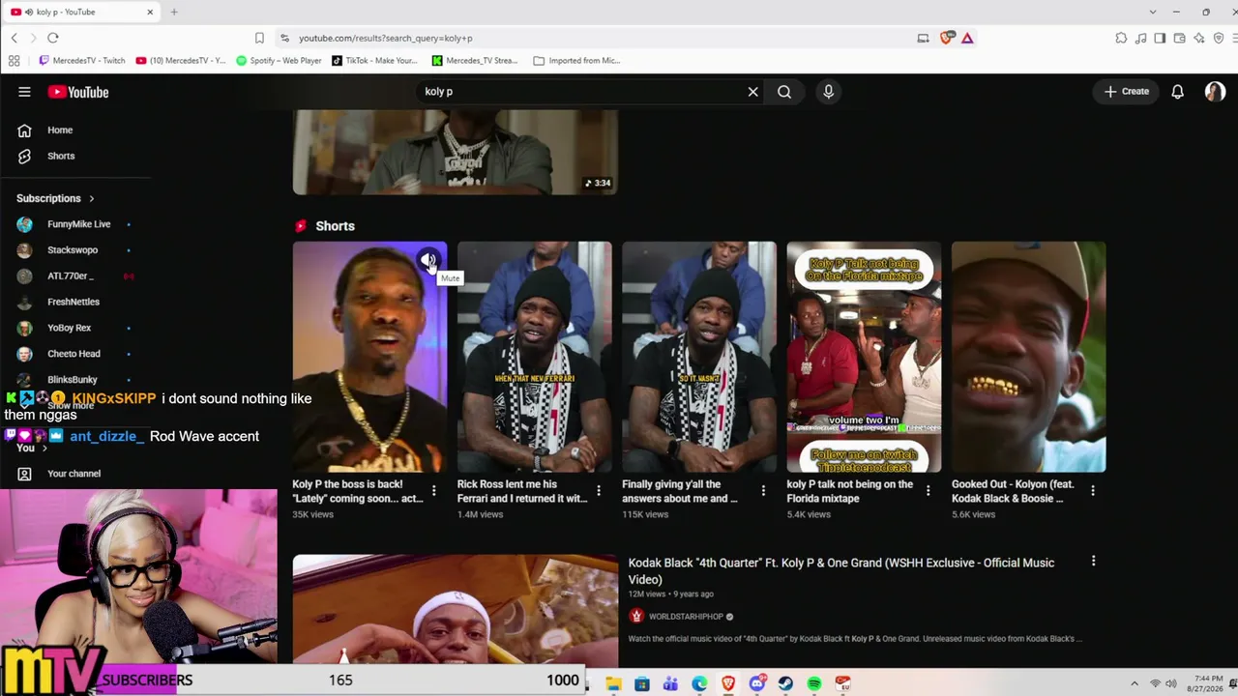Open the tab search chevron in title bar
The image size is (1238, 696).
pyautogui.click(x=1153, y=12)
